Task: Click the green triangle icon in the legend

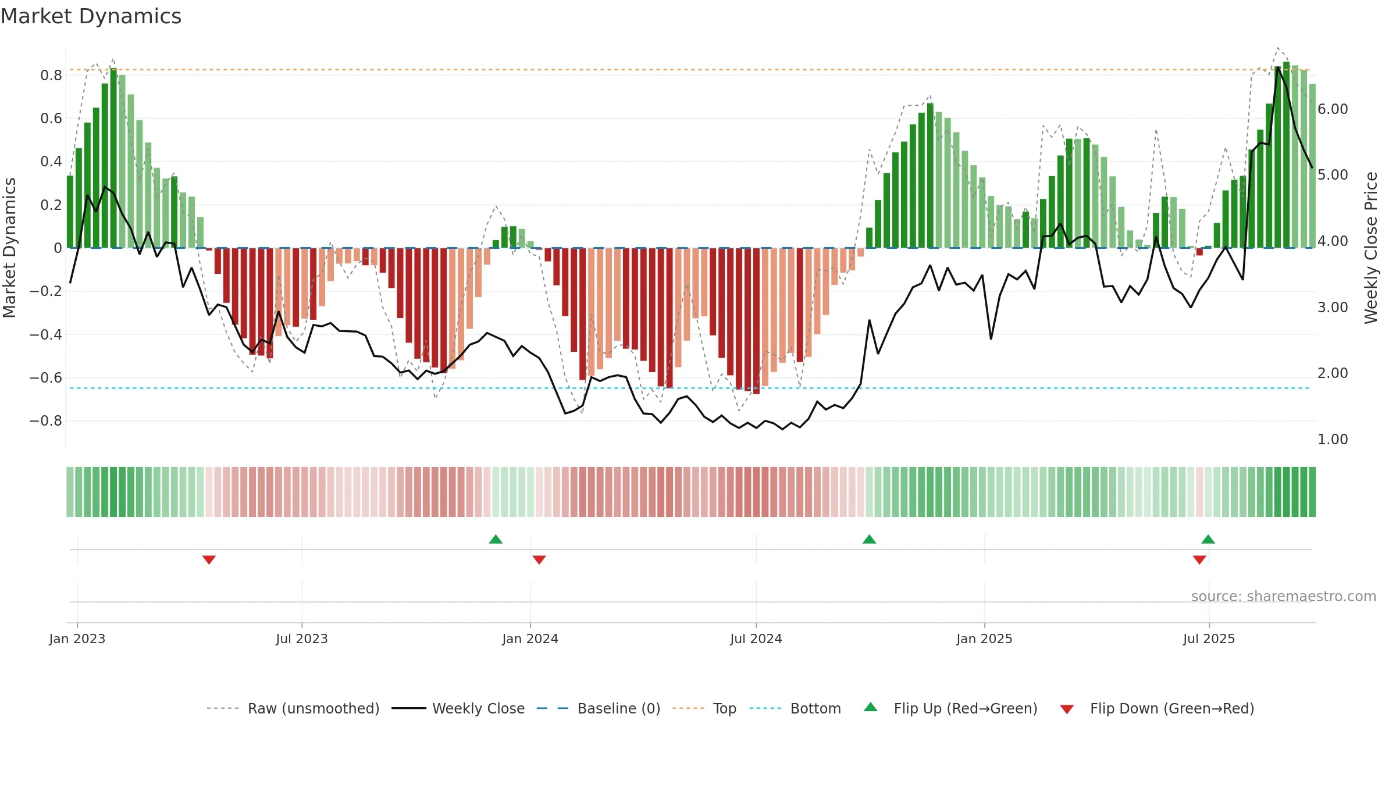Action: point(871,707)
